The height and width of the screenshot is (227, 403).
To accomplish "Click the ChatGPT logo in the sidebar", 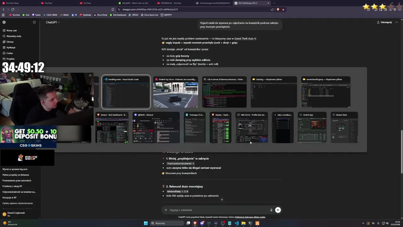I will 4,22.
